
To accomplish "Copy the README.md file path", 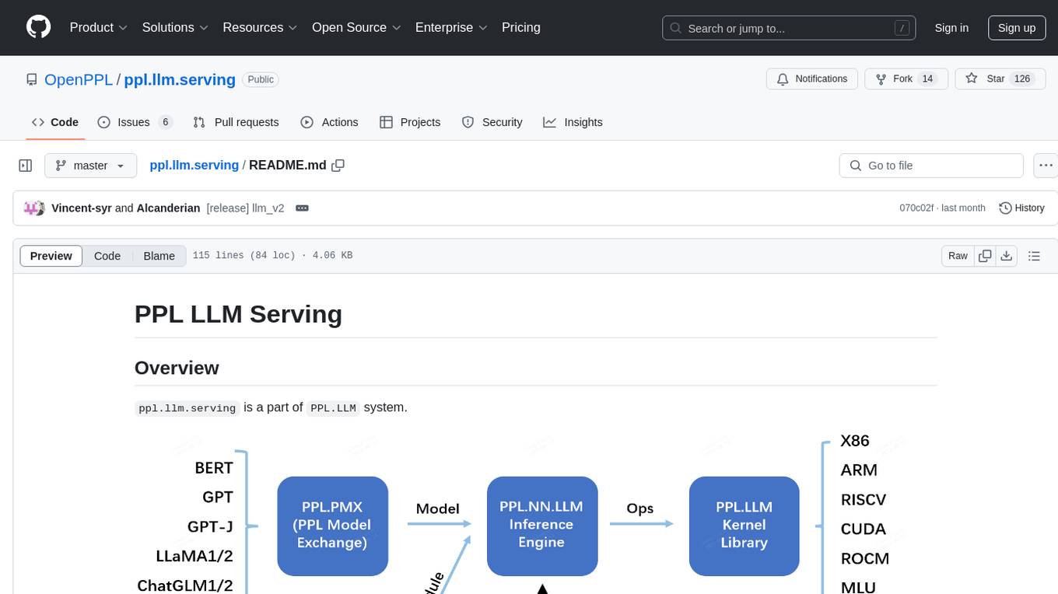I will [x=338, y=165].
